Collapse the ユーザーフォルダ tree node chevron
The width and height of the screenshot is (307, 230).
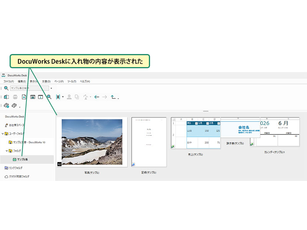pyautogui.click(x=3, y=134)
